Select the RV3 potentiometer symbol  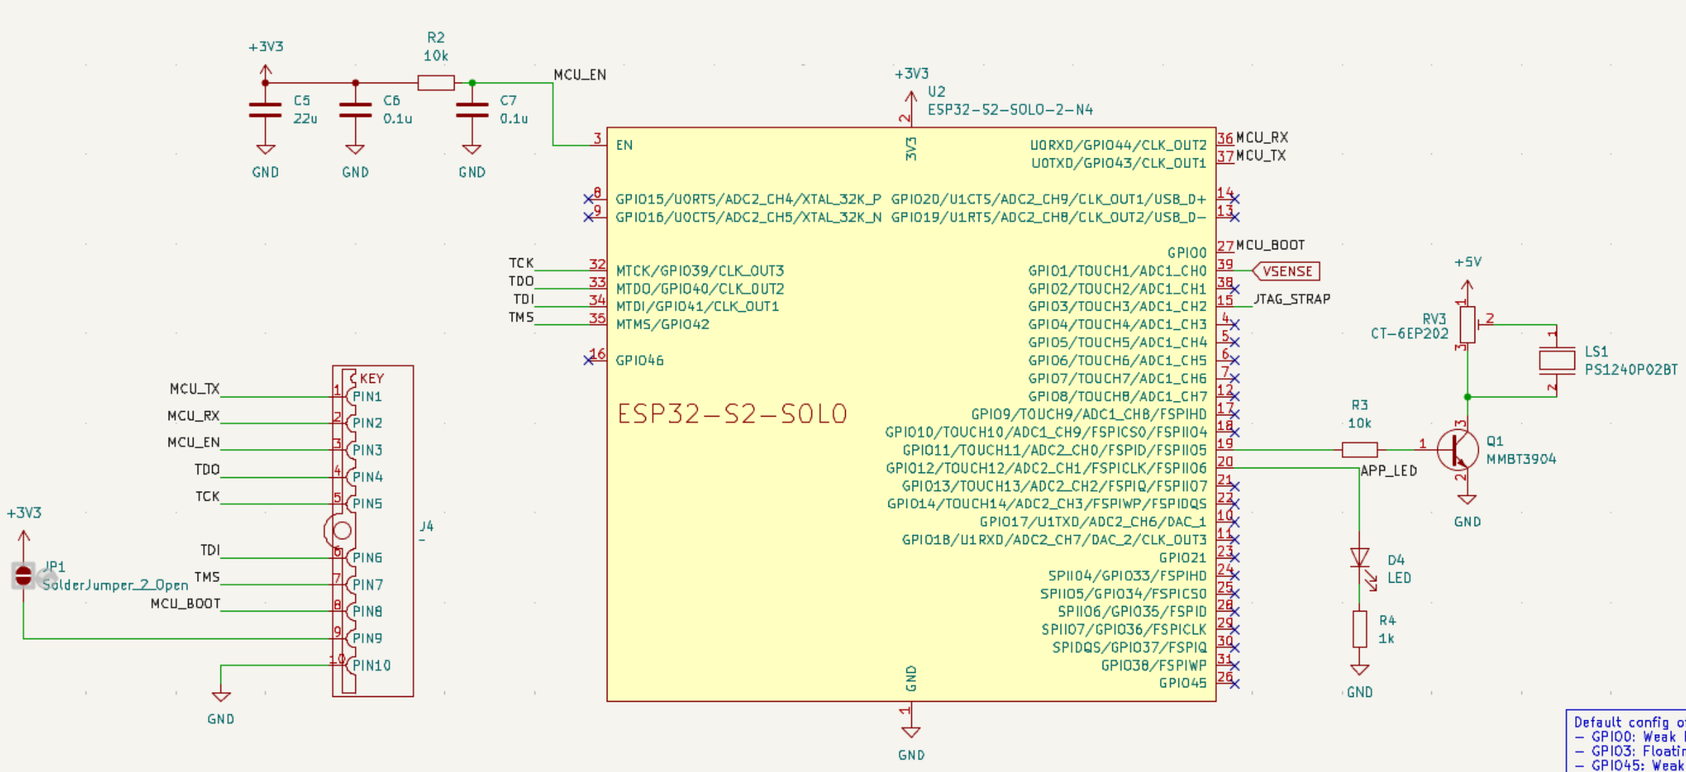point(1469,325)
